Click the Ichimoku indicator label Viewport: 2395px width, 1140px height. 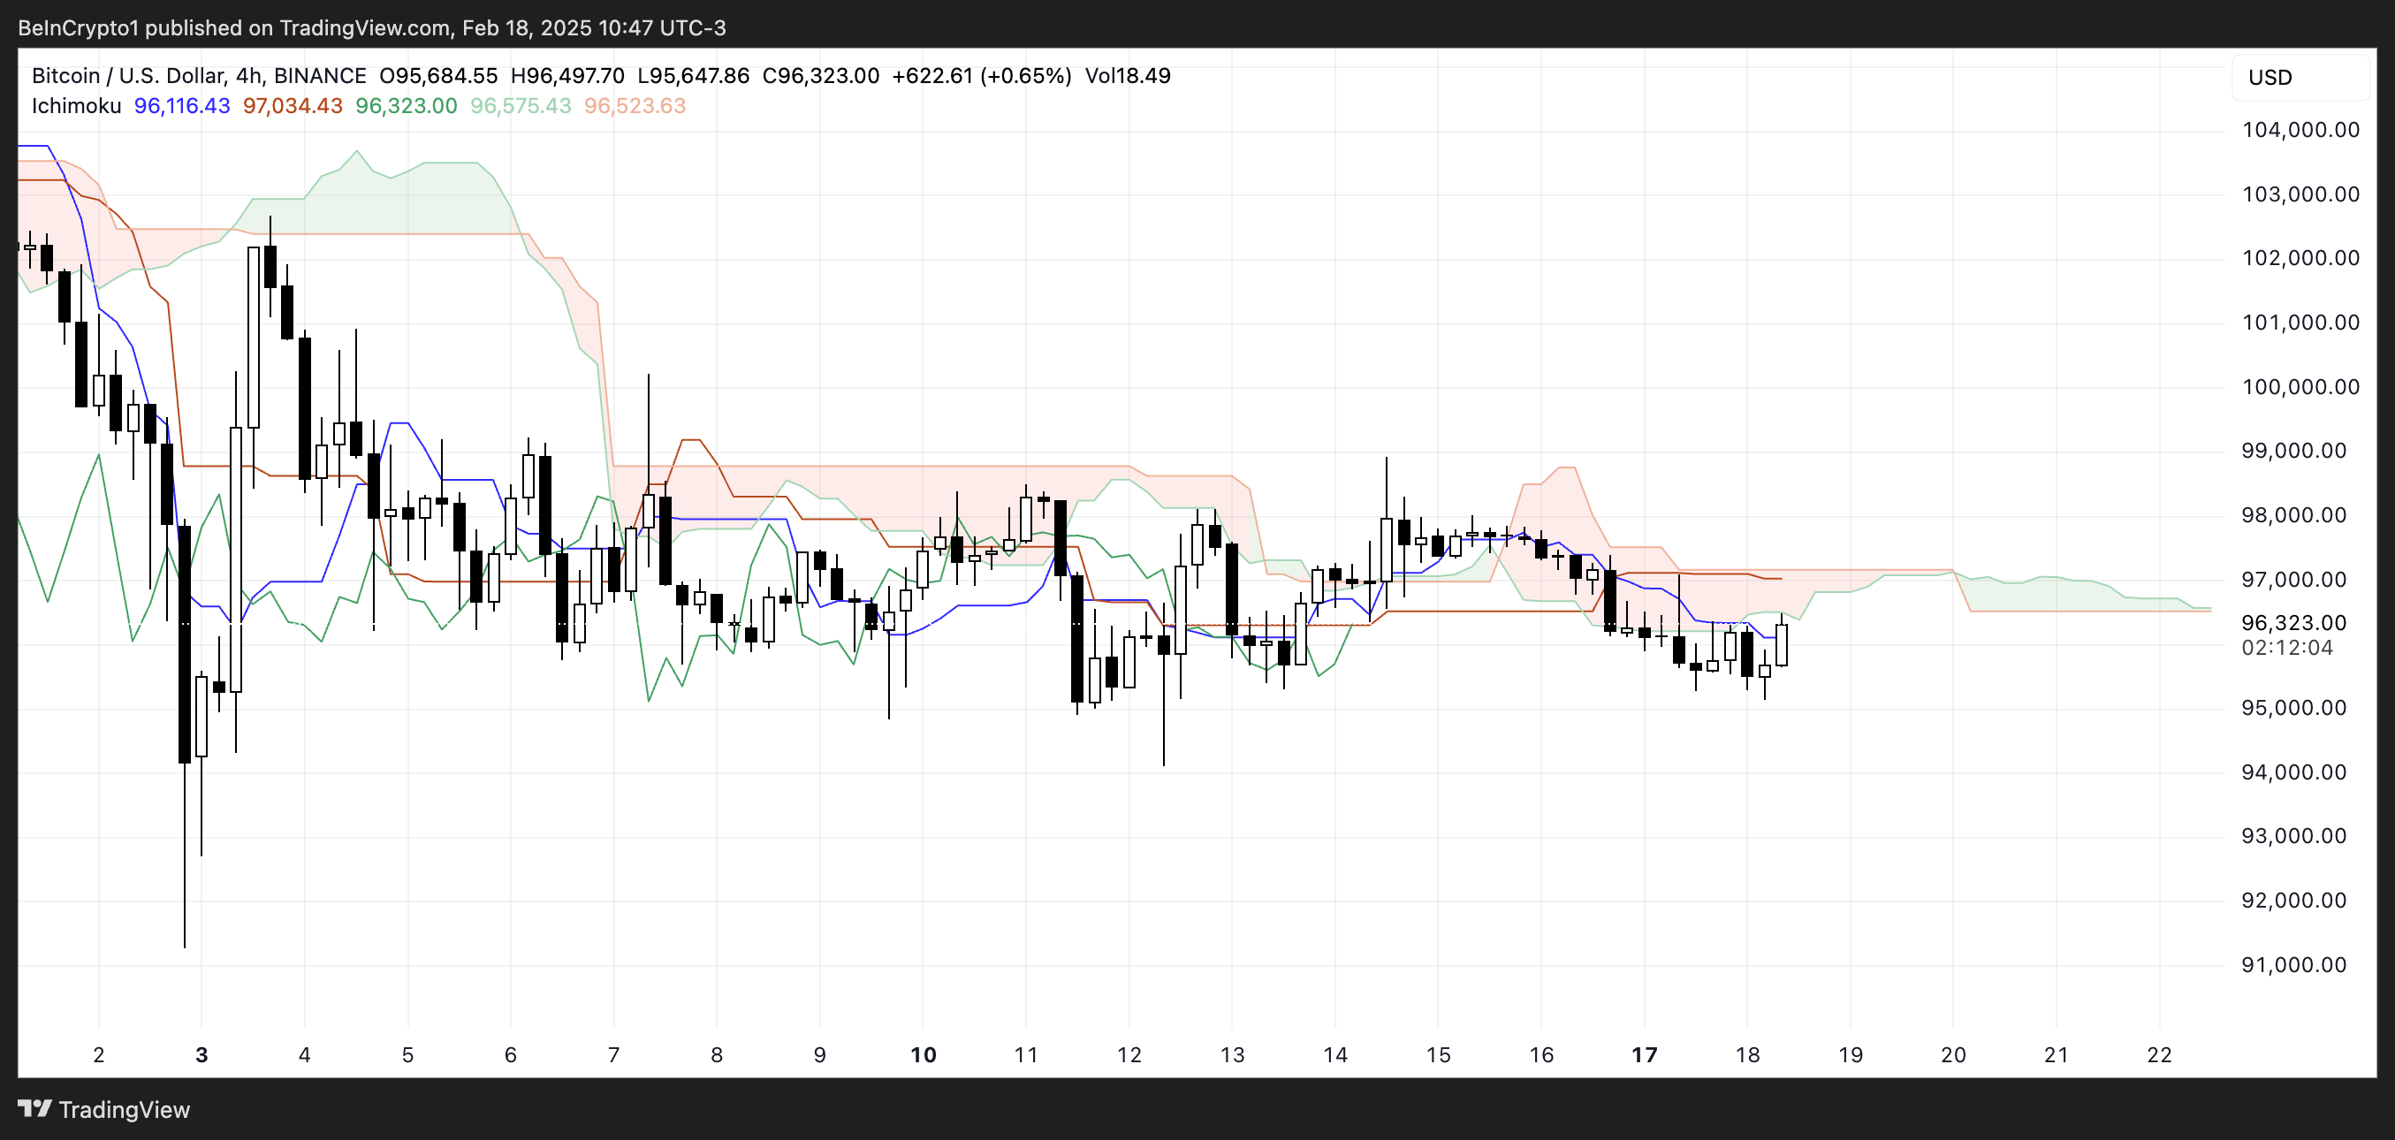(x=76, y=106)
